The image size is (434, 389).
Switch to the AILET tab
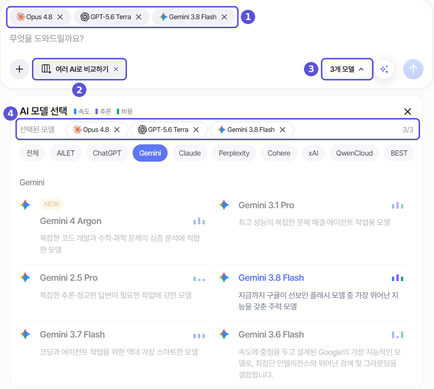tap(66, 153)
